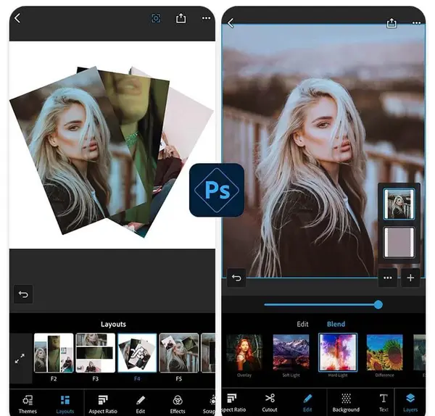This screenshot has width=435, height=416.
Task: Open the Background tool
Action: [x=346, y=402]
